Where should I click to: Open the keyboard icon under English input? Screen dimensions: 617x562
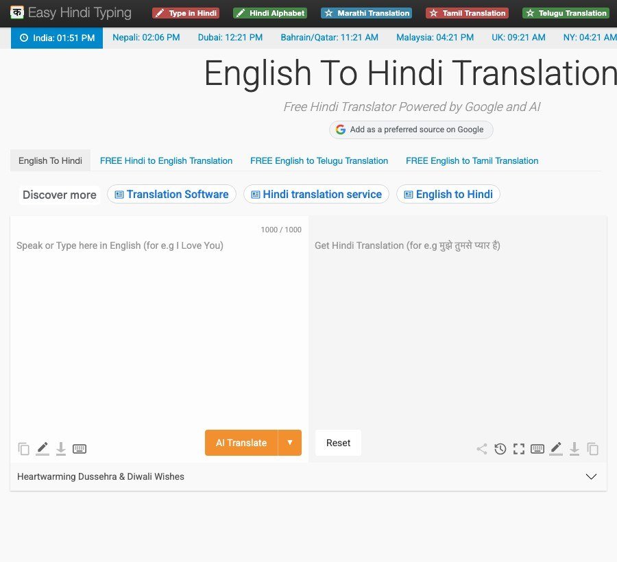[80, 449]
